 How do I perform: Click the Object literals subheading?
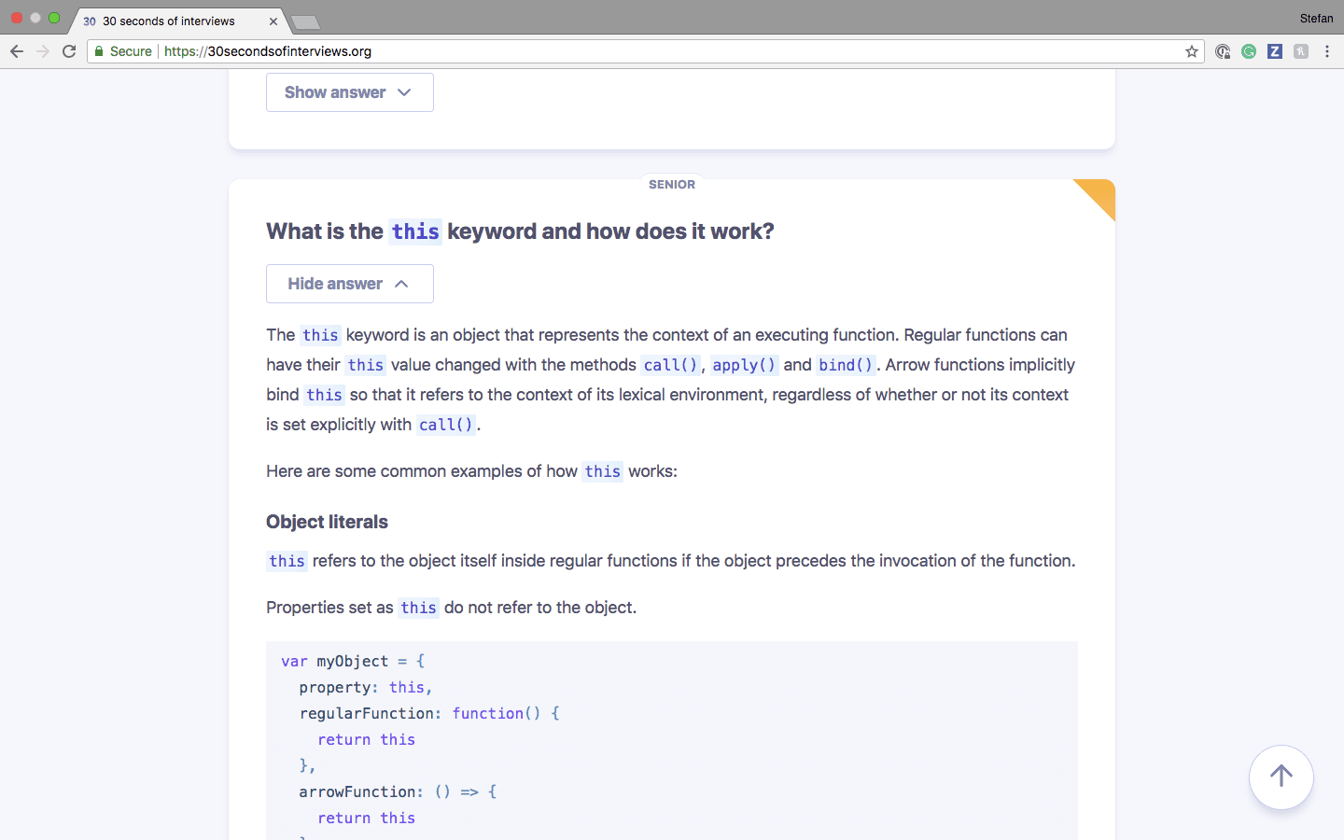pyautogui.click(x=327, y=522)
